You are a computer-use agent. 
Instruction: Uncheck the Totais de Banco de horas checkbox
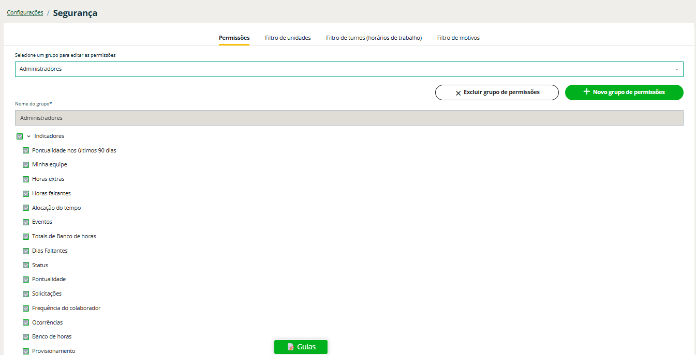26,237
